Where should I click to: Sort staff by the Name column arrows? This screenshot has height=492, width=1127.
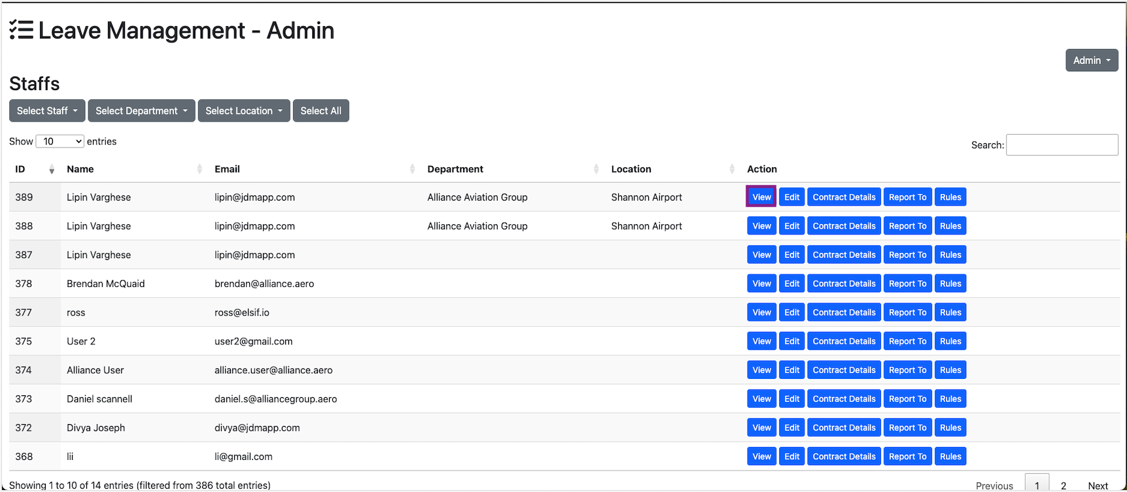[199, 169]
